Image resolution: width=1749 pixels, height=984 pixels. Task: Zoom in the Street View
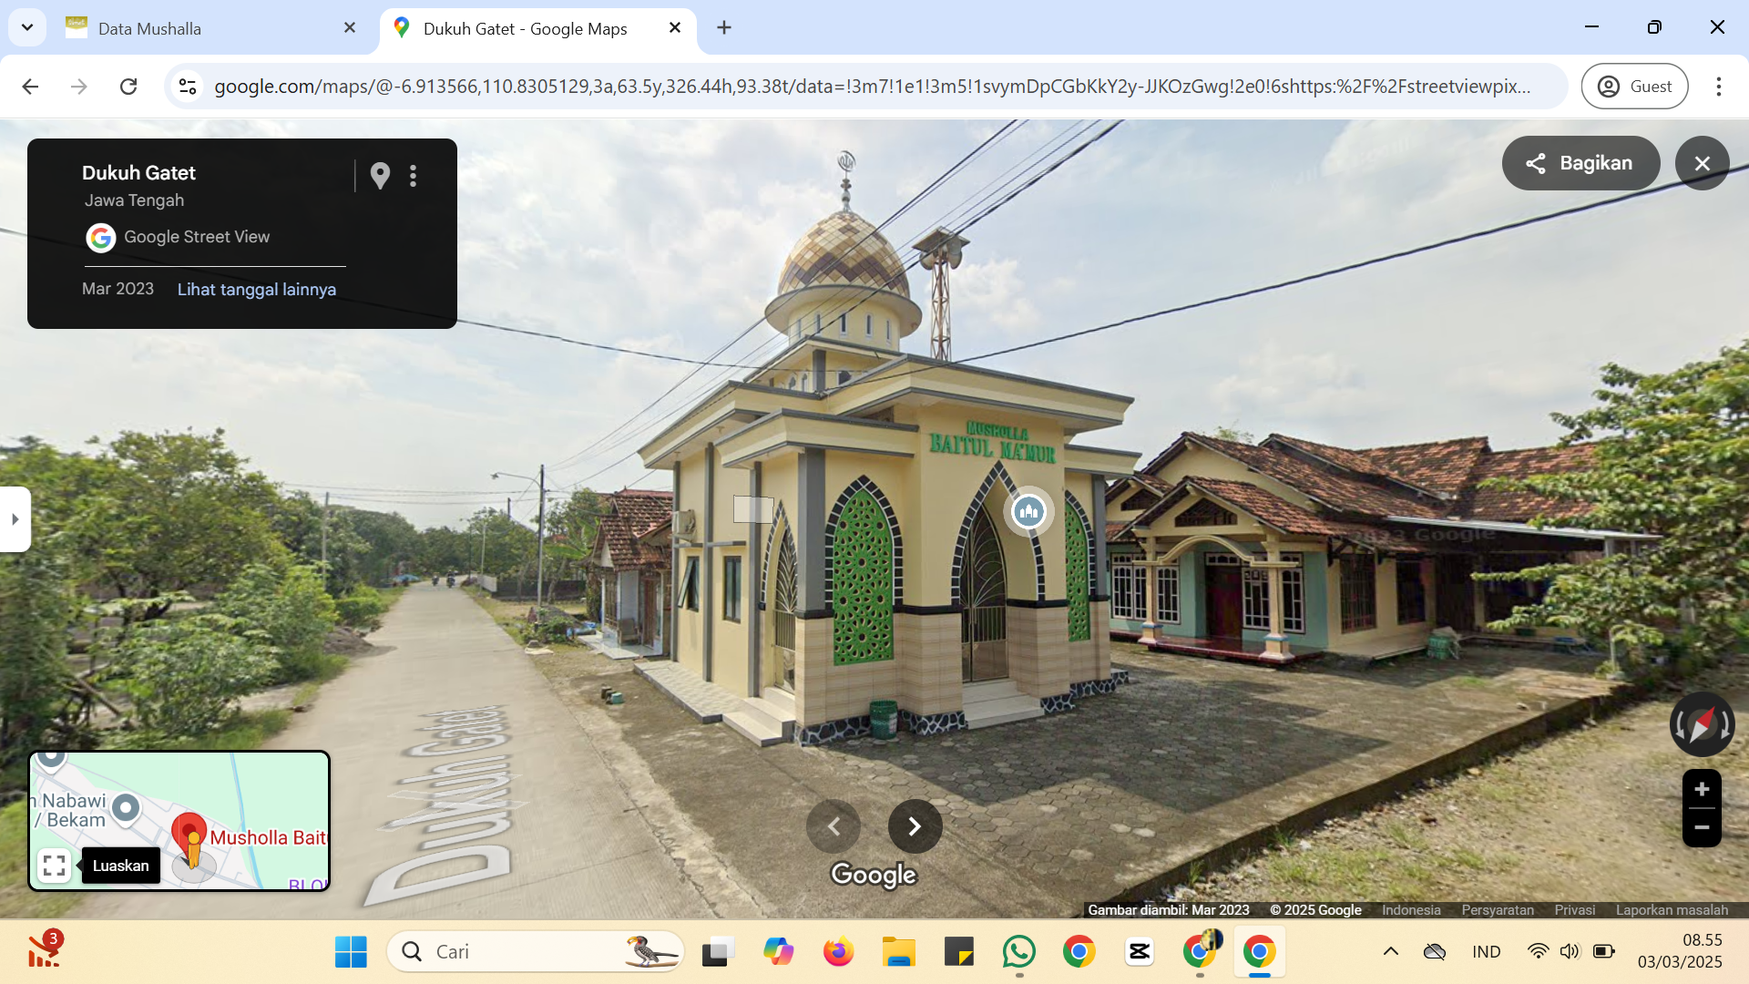[x=1702, y=789]
